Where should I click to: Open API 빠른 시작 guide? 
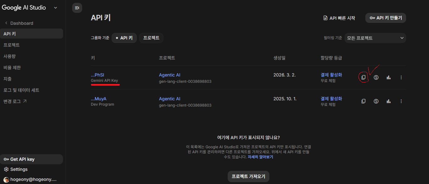pos(339,18)
